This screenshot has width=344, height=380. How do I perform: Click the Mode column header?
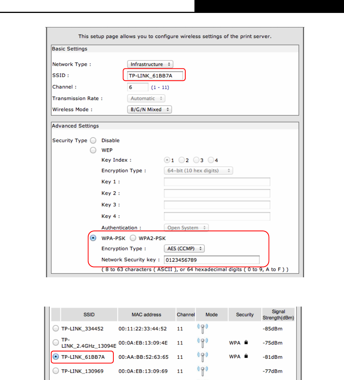[212, 315]
